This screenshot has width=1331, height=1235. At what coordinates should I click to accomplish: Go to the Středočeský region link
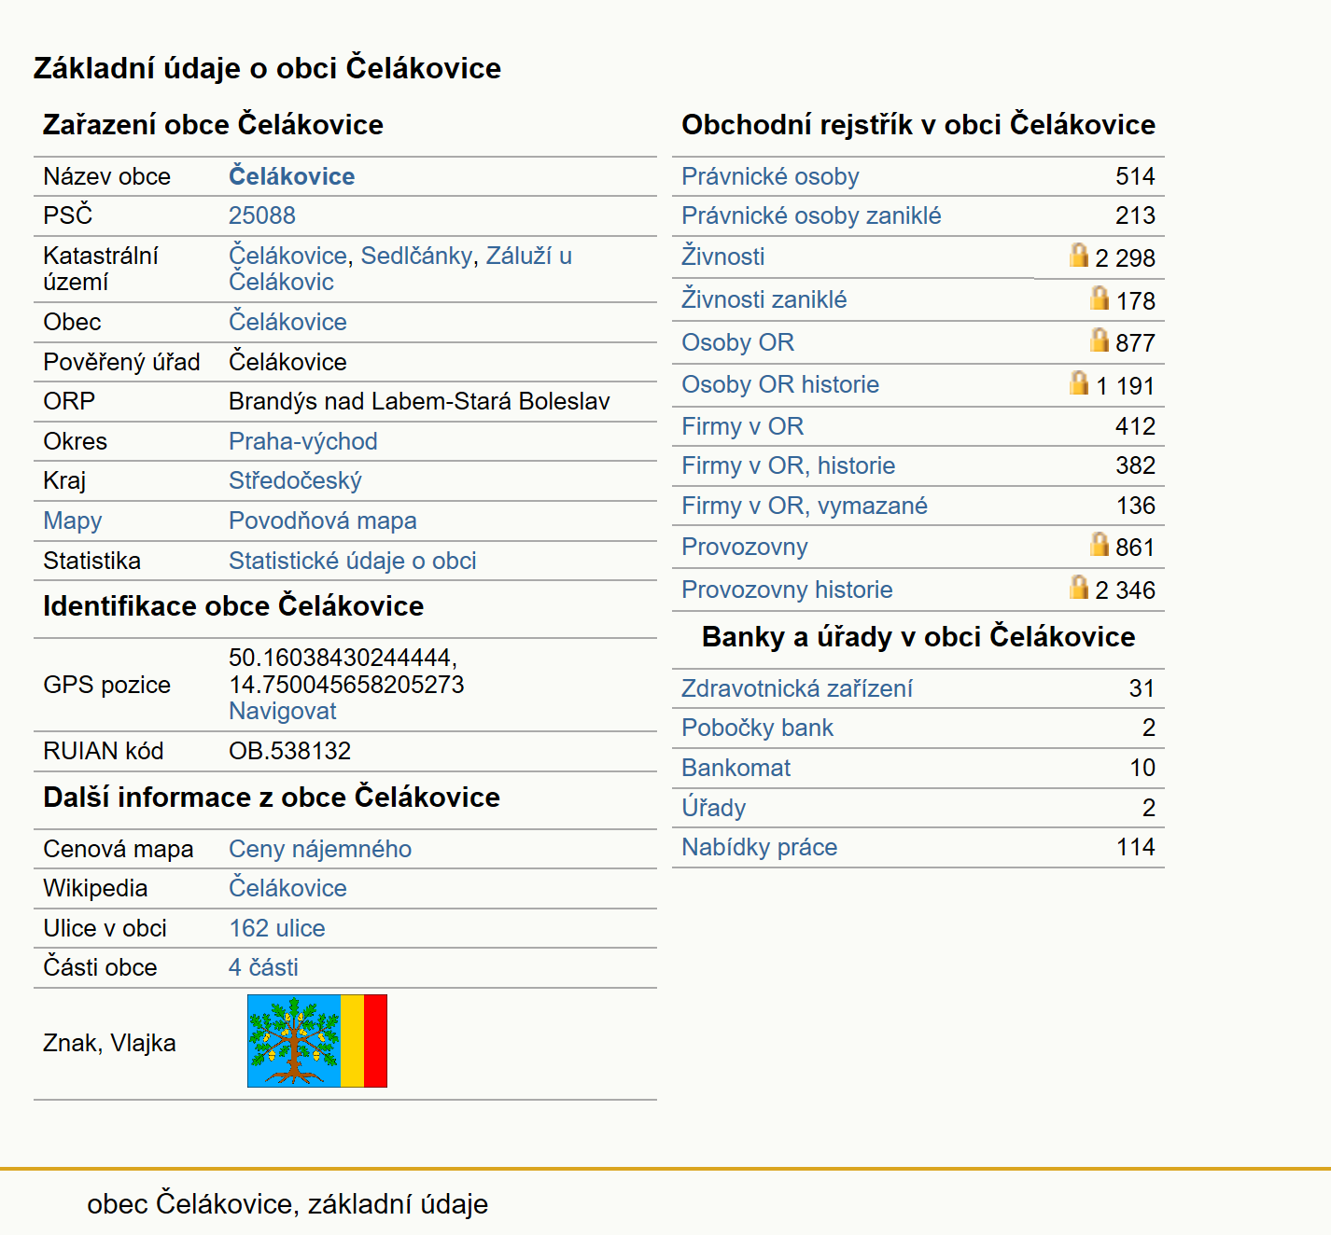pyautogui.click(x=295, y=480)
